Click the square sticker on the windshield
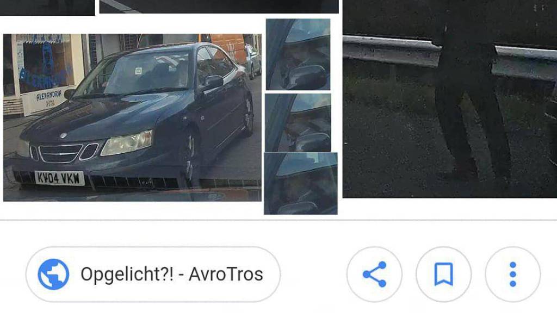 tap(139, 71)
